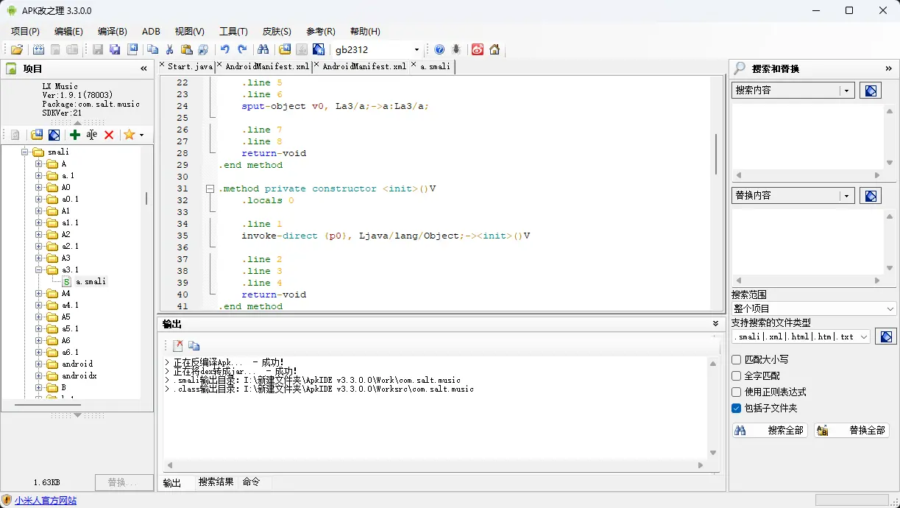Paste using the clipboard toolbar icon
The width and height of the screenshot is (900, 508).
[x=186, y=49]
